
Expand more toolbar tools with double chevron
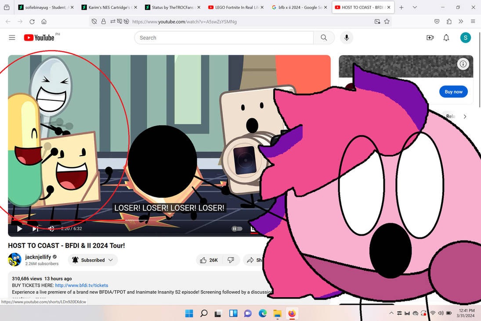pos(461,21)
